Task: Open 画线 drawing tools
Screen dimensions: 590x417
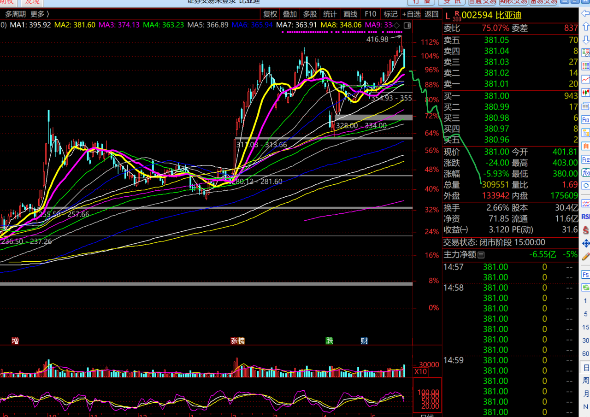Action: (350, 14)
